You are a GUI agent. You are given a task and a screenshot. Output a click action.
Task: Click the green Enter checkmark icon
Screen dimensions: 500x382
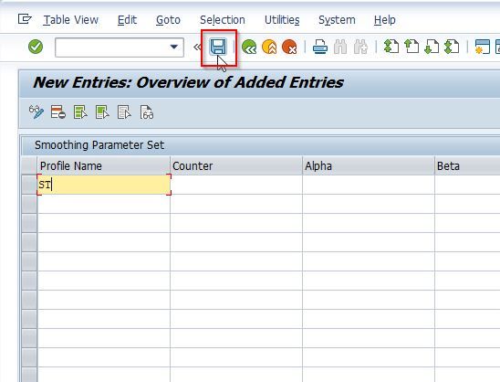[36, 47]
